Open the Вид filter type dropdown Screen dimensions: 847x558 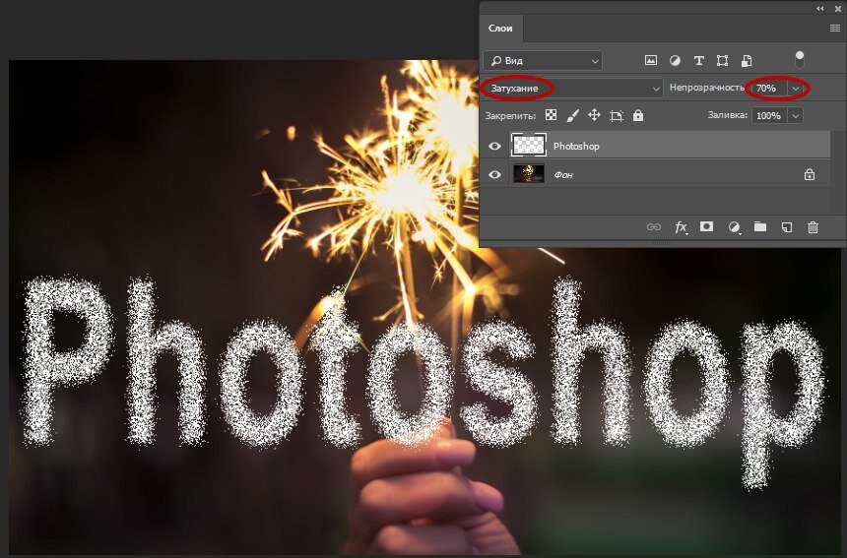(543, 60)
